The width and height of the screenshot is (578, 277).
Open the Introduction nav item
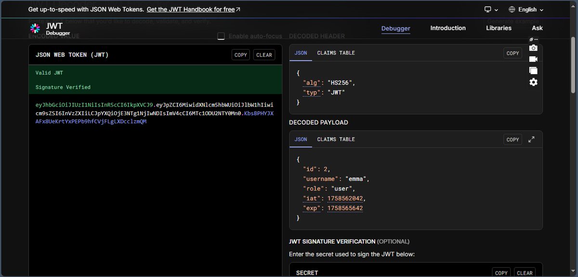click(x=448, y=28)
